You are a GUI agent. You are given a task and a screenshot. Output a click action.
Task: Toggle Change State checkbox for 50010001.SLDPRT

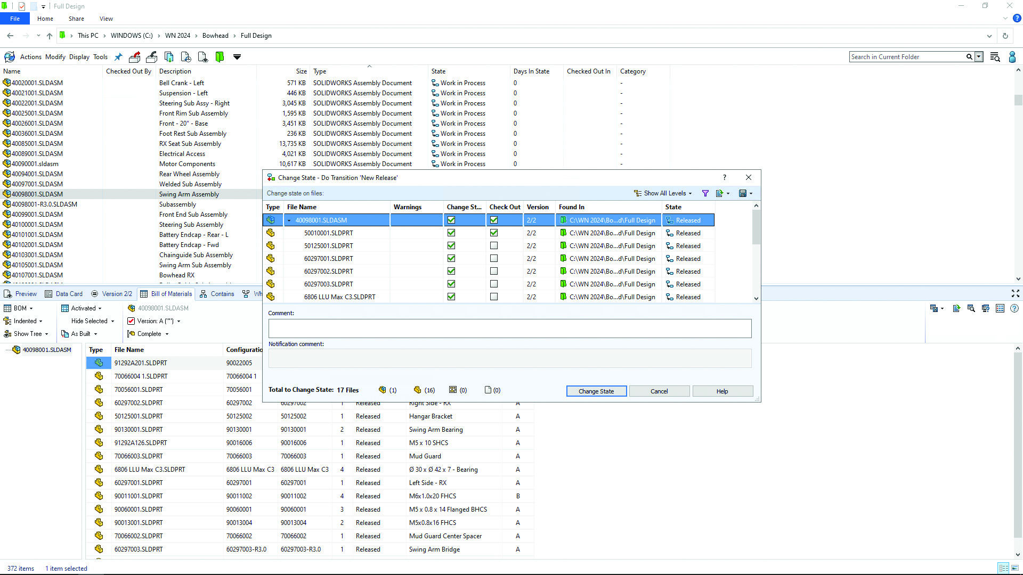point(451,232)
